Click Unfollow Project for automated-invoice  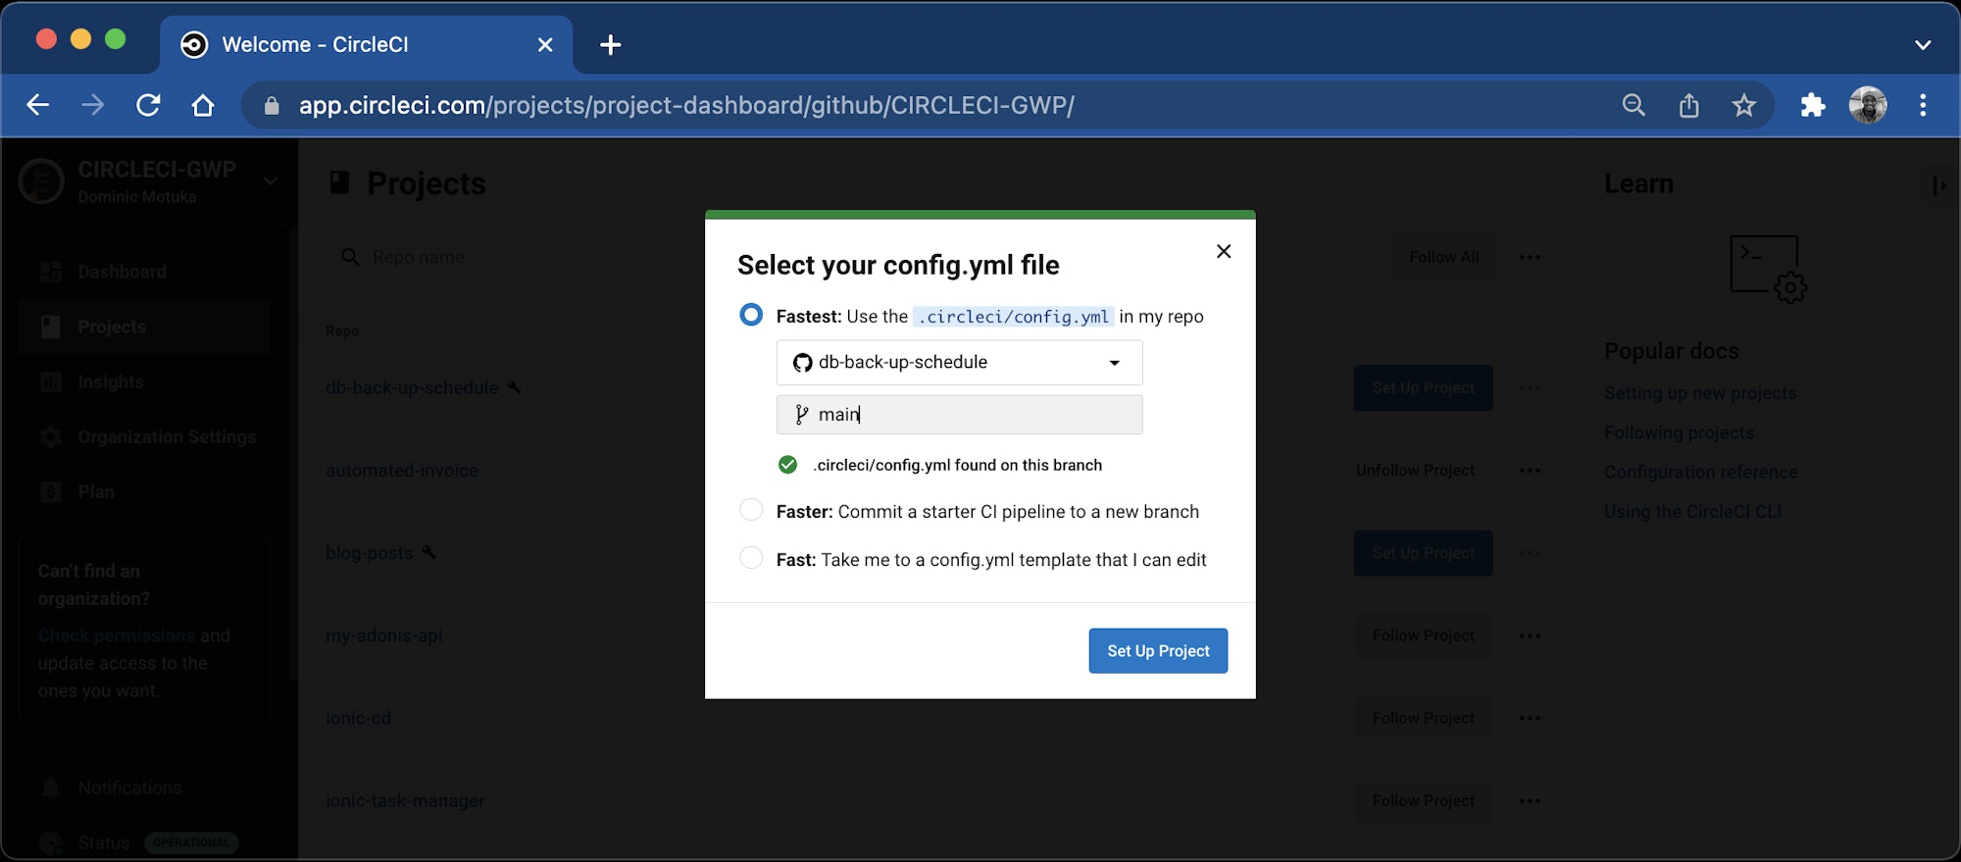click(x=1415, y=471)
